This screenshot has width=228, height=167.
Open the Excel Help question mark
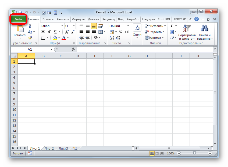click(197, 19)
